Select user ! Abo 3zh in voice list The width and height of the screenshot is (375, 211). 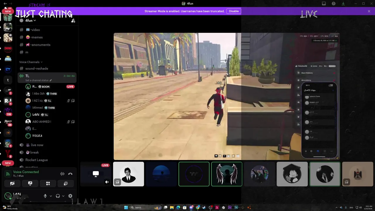click(x=50, y=94)
